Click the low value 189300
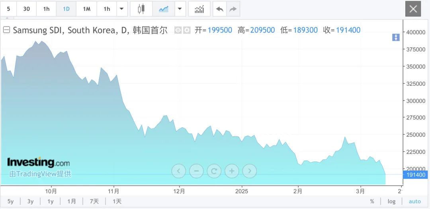The image size is (430, 209). (305, 30)
